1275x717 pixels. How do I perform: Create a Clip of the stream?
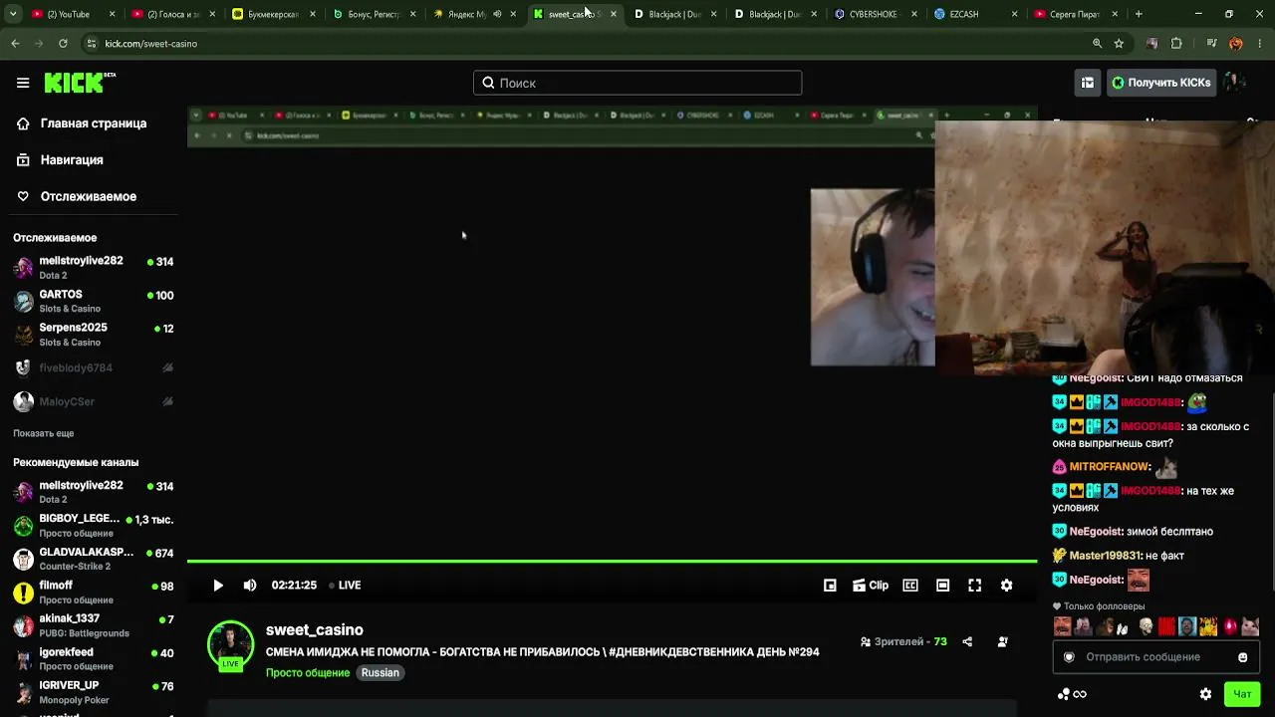point(871,586)
